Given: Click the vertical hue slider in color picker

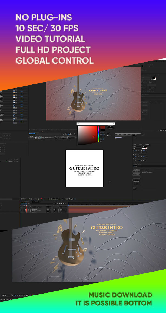Looking at the screenshot, I should (98, 134).
